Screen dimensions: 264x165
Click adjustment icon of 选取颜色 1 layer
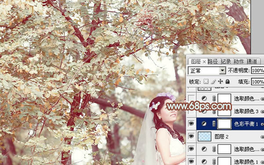tap(204, 161)
